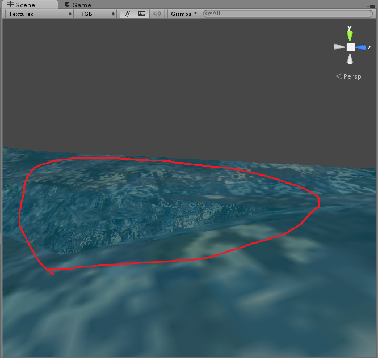This screenshot has width=378, height=358.
Task: Toggle scene audio with the speaker icon
Action: 157,14
